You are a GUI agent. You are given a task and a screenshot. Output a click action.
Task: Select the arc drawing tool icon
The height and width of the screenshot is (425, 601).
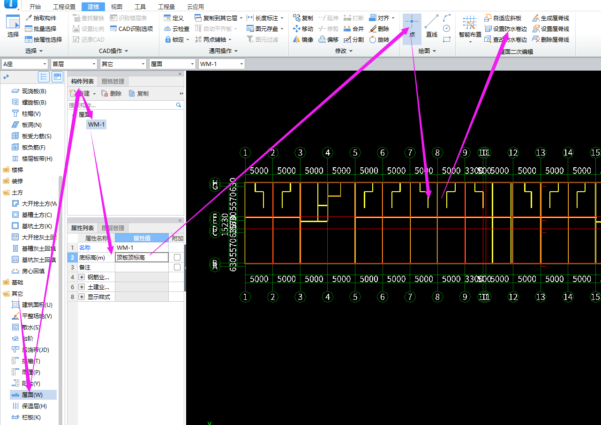[x=447, y=17]
